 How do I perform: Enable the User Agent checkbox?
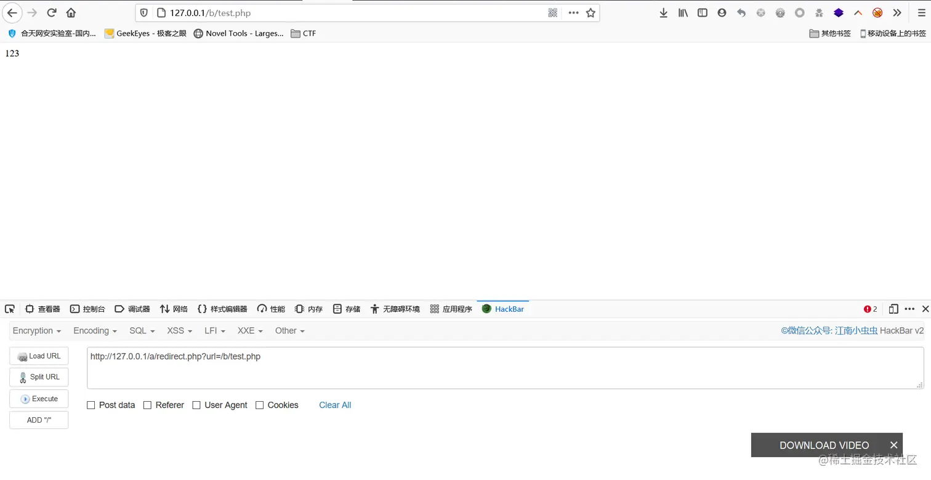196,405
